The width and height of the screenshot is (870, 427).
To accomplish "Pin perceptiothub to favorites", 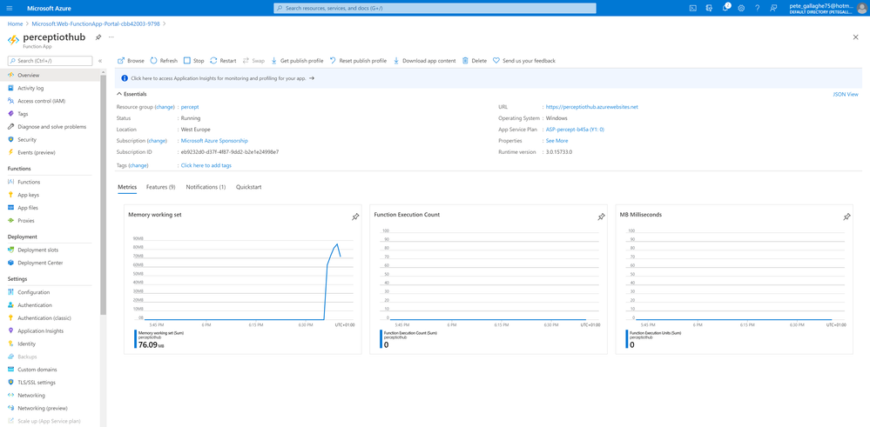I will point(98,37).
